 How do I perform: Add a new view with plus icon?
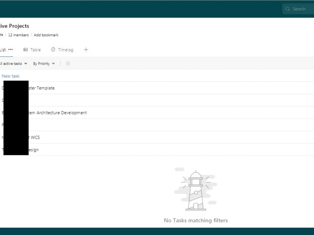86,50
